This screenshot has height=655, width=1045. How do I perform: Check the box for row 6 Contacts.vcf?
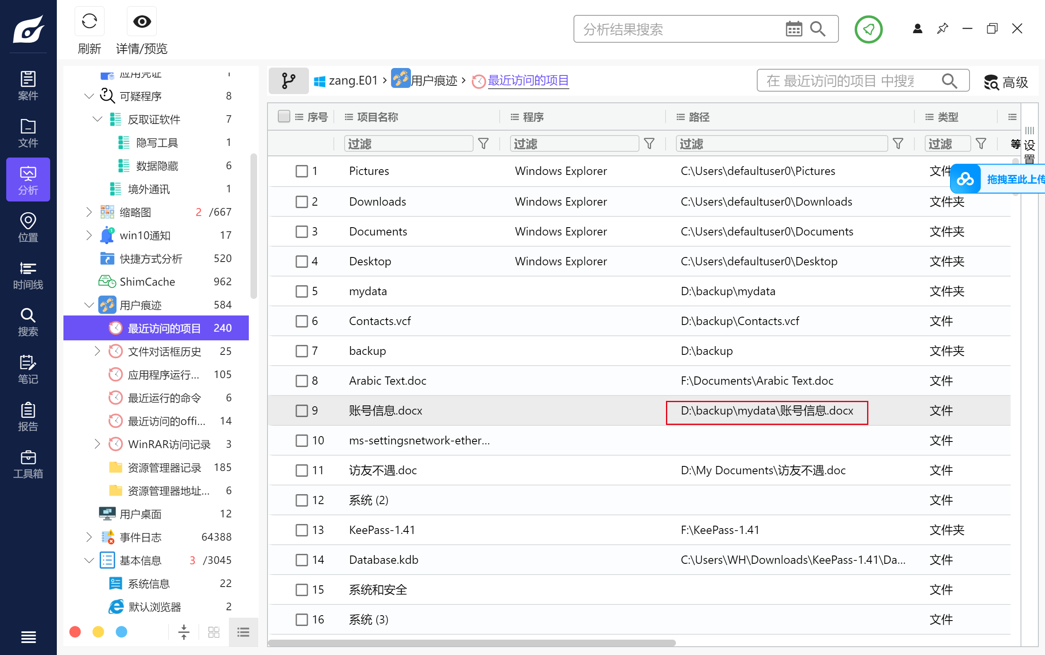coord(301,321)
